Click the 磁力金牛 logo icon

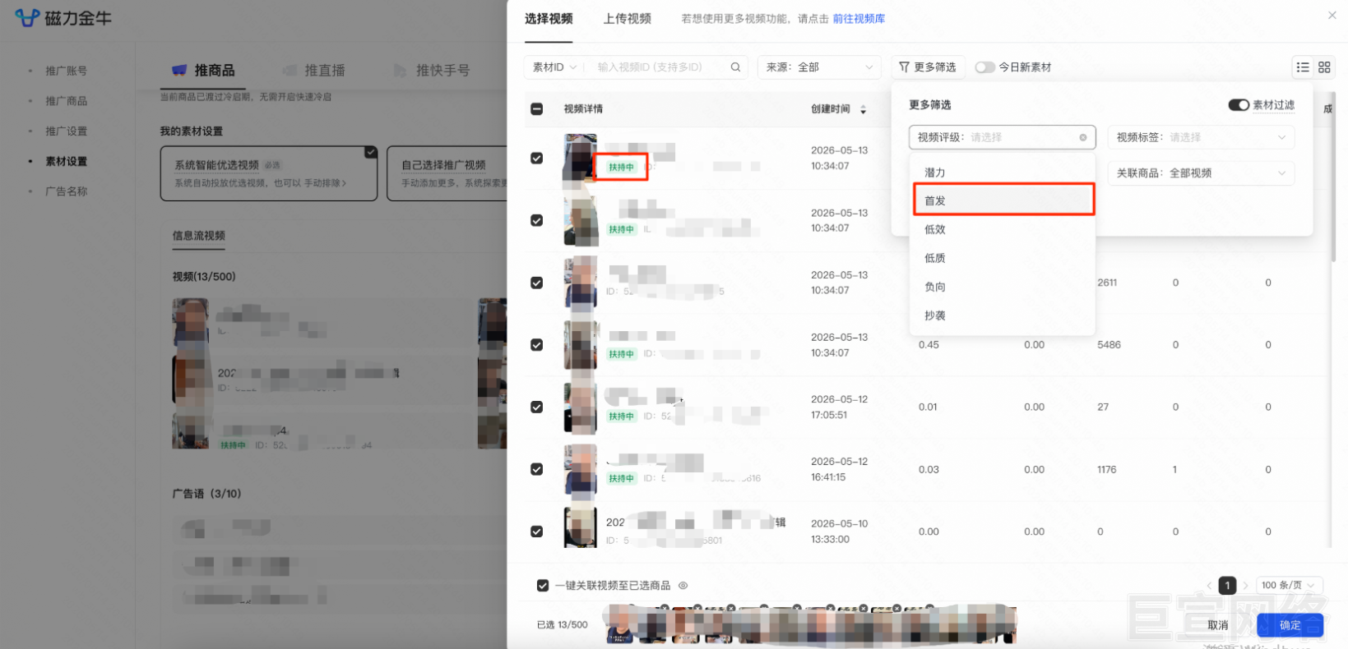pyautogui.click(x=27, y=18)
